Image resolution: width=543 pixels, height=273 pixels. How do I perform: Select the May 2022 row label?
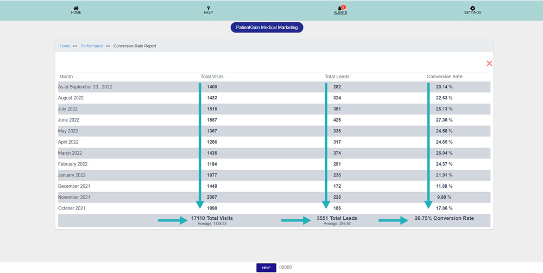[x=68, y=131]
